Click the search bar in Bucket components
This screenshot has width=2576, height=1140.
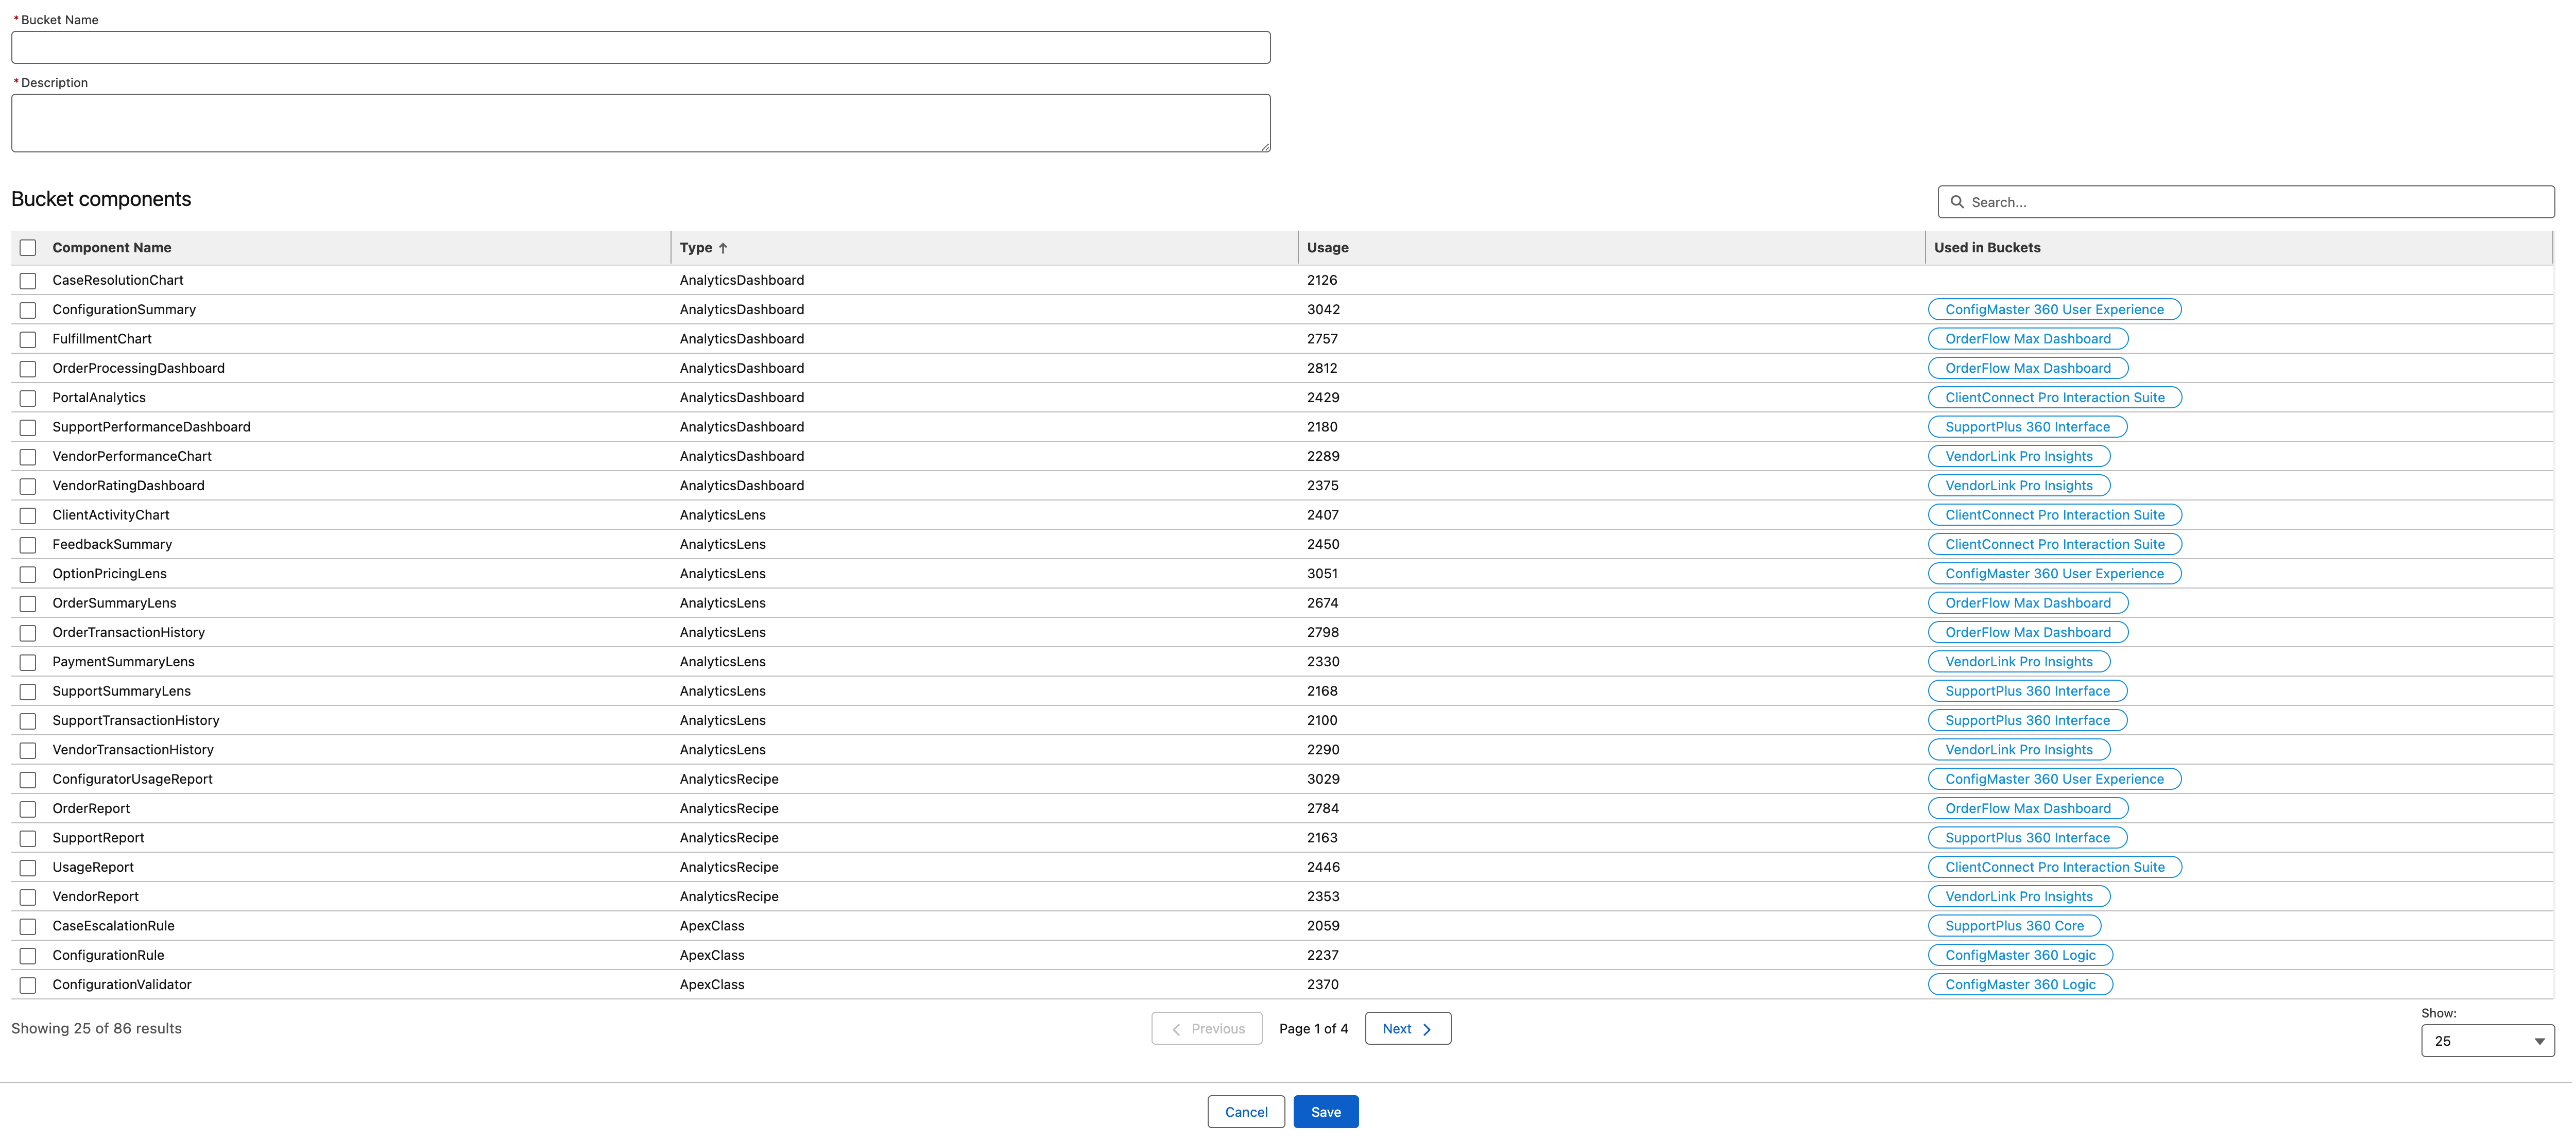point(2242,200)
